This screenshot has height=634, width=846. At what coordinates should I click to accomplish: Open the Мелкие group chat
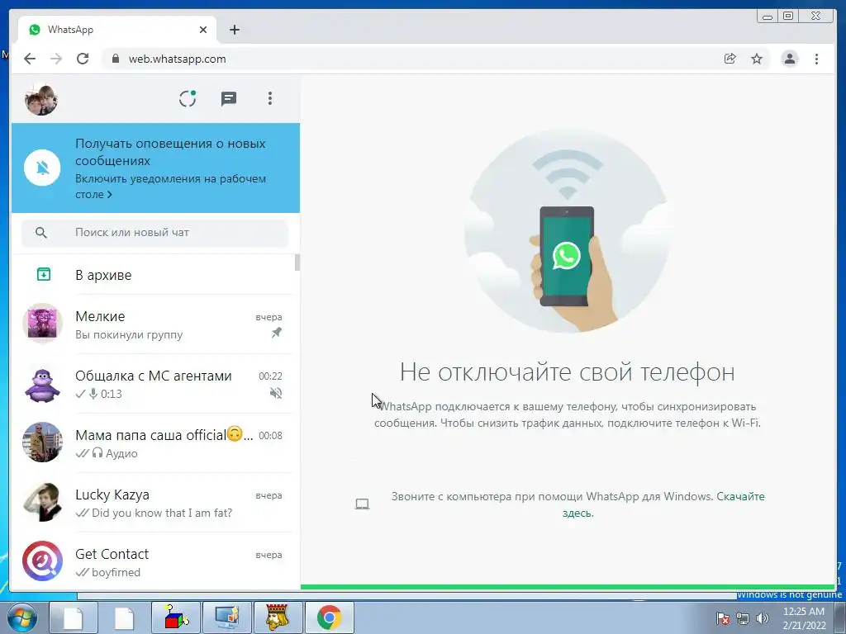[154, 324]
